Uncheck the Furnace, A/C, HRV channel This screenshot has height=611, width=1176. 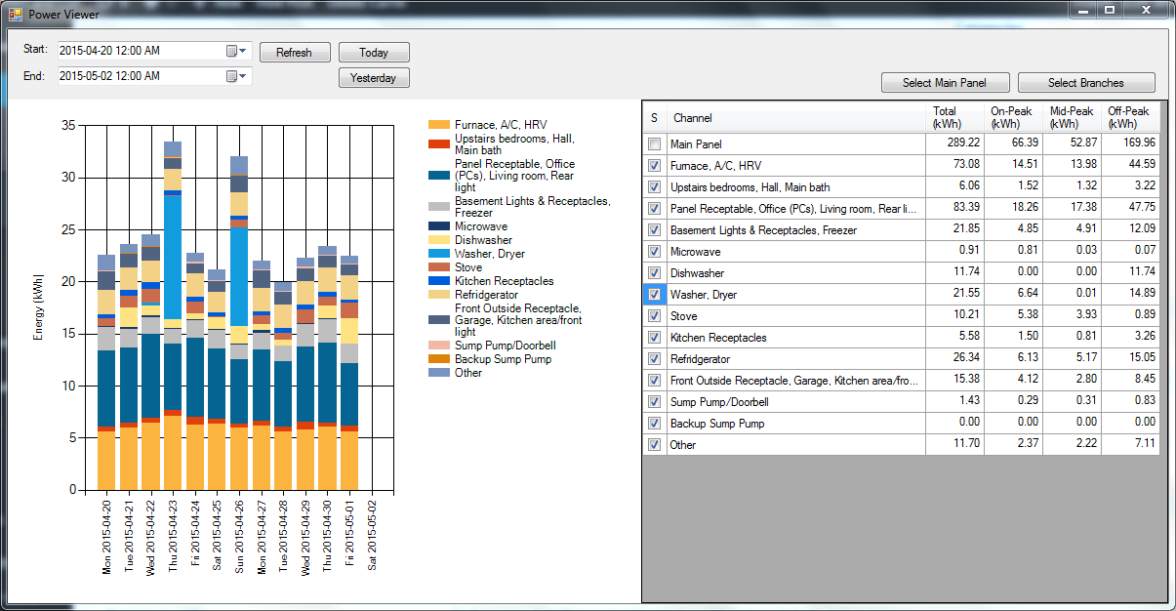[654, 166]
